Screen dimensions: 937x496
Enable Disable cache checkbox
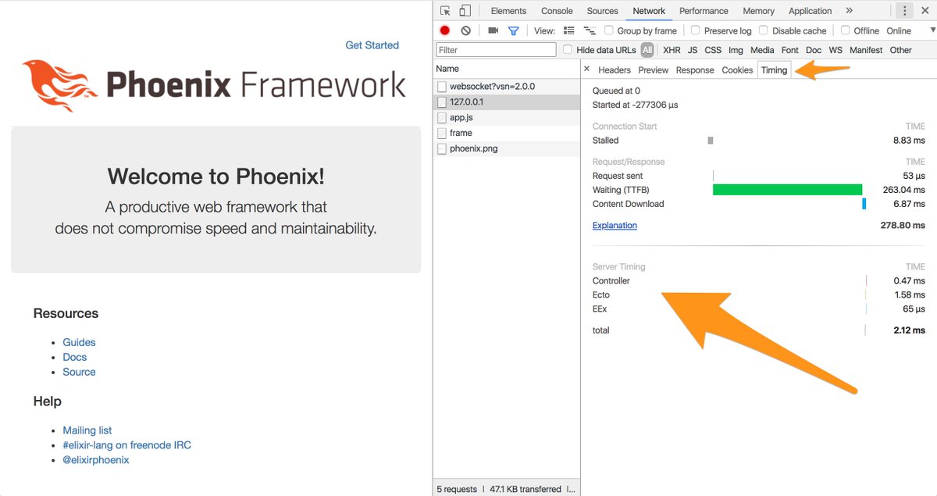tap(763, 30)
